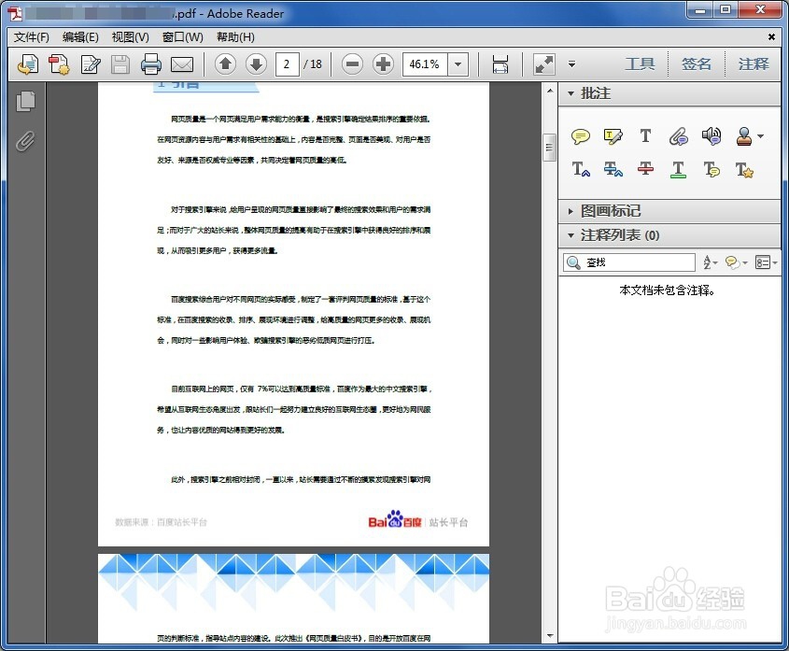Minimize the Adobe Reader window
789x651 pixels.
(700, 10)
